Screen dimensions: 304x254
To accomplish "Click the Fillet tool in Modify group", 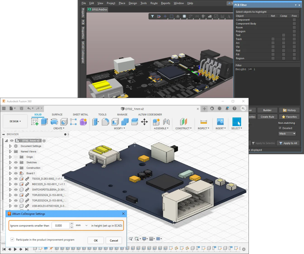I will pyautogui.click(x=105, y=122).
